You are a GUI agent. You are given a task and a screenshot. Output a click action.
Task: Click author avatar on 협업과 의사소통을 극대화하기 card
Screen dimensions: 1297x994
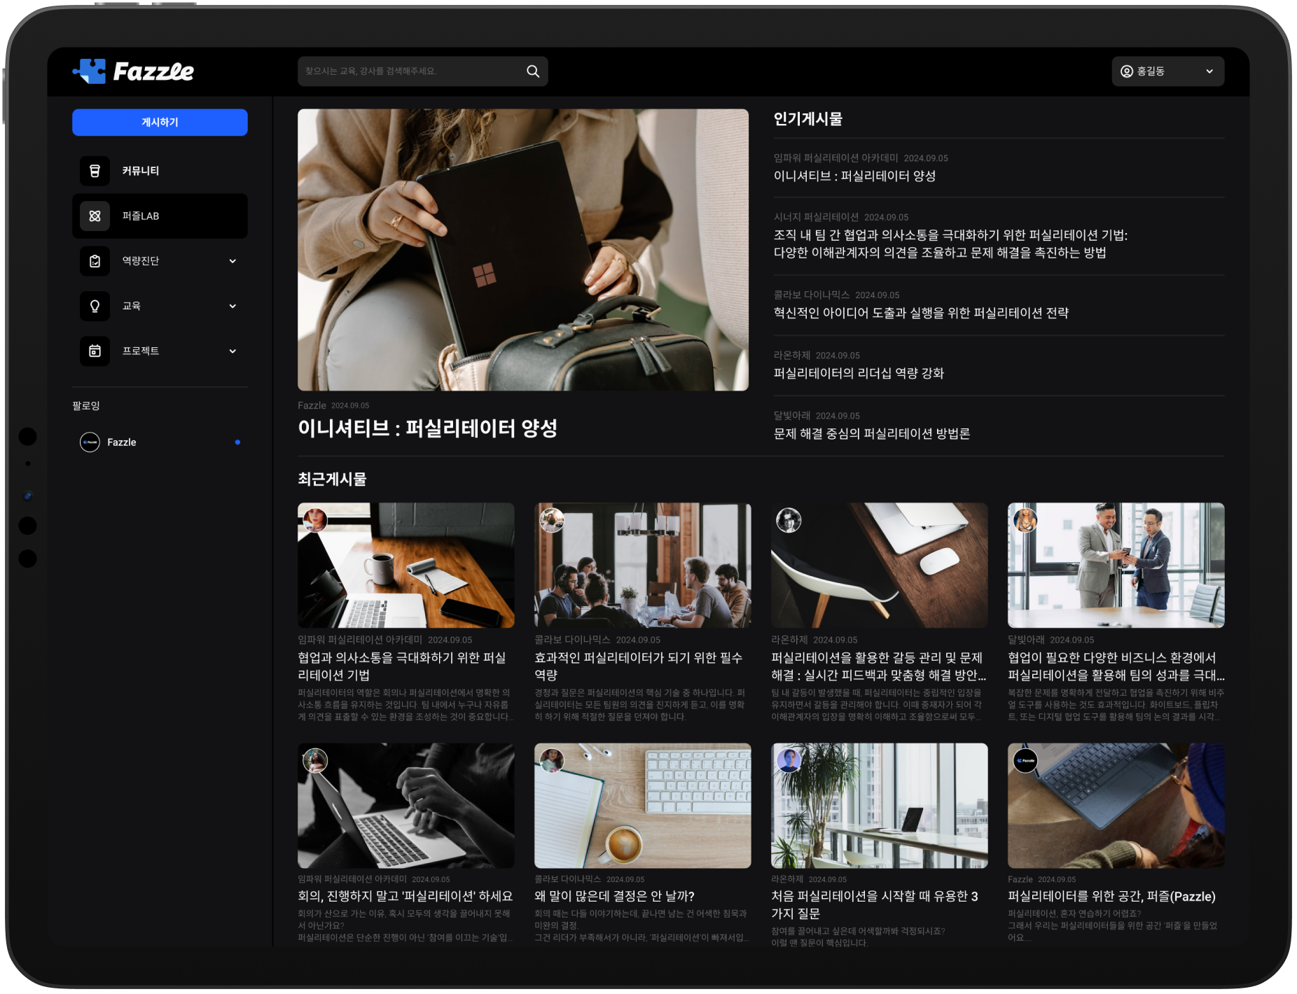coord(315,520)
